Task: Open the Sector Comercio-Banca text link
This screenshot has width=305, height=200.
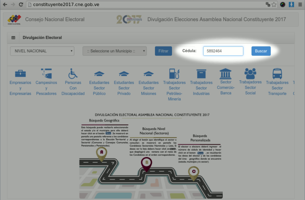Action: 226,87
